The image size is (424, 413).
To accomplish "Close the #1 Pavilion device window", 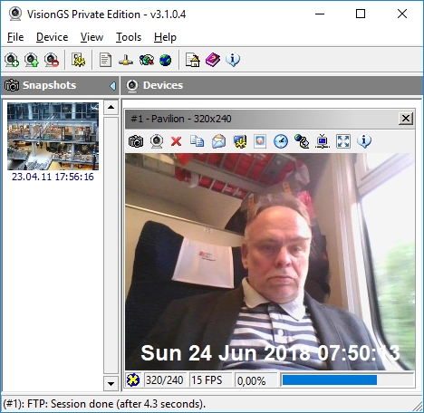I will click(406, 119).
